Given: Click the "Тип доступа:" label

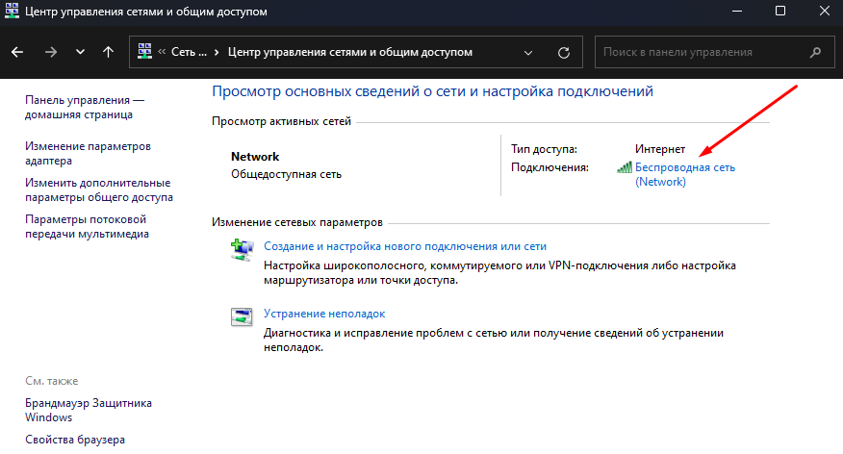Looking at the screenshot, I should [x=544, y=149].
